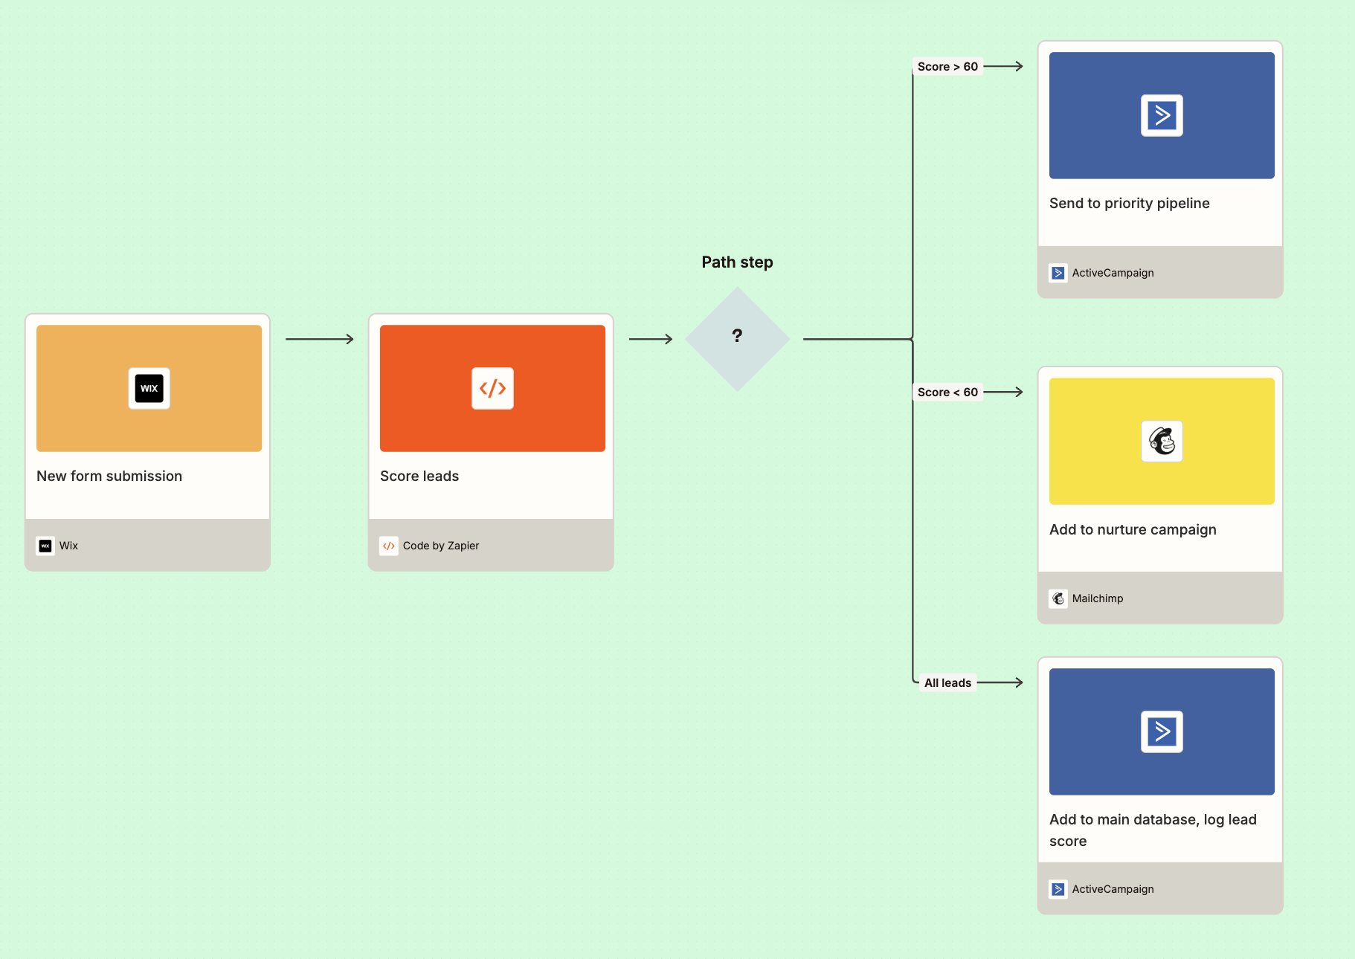Click the large Wix logo icon
Viewport: 1355px width, 959px height.
[149, 388]
